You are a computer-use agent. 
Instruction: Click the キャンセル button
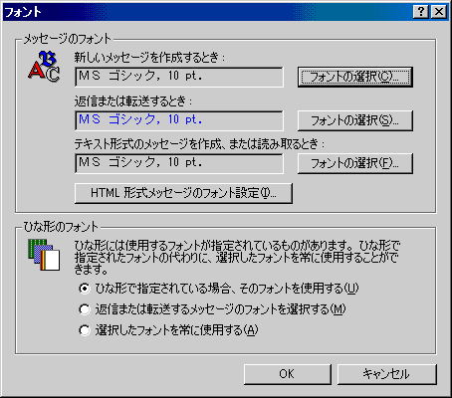point(386,374)
